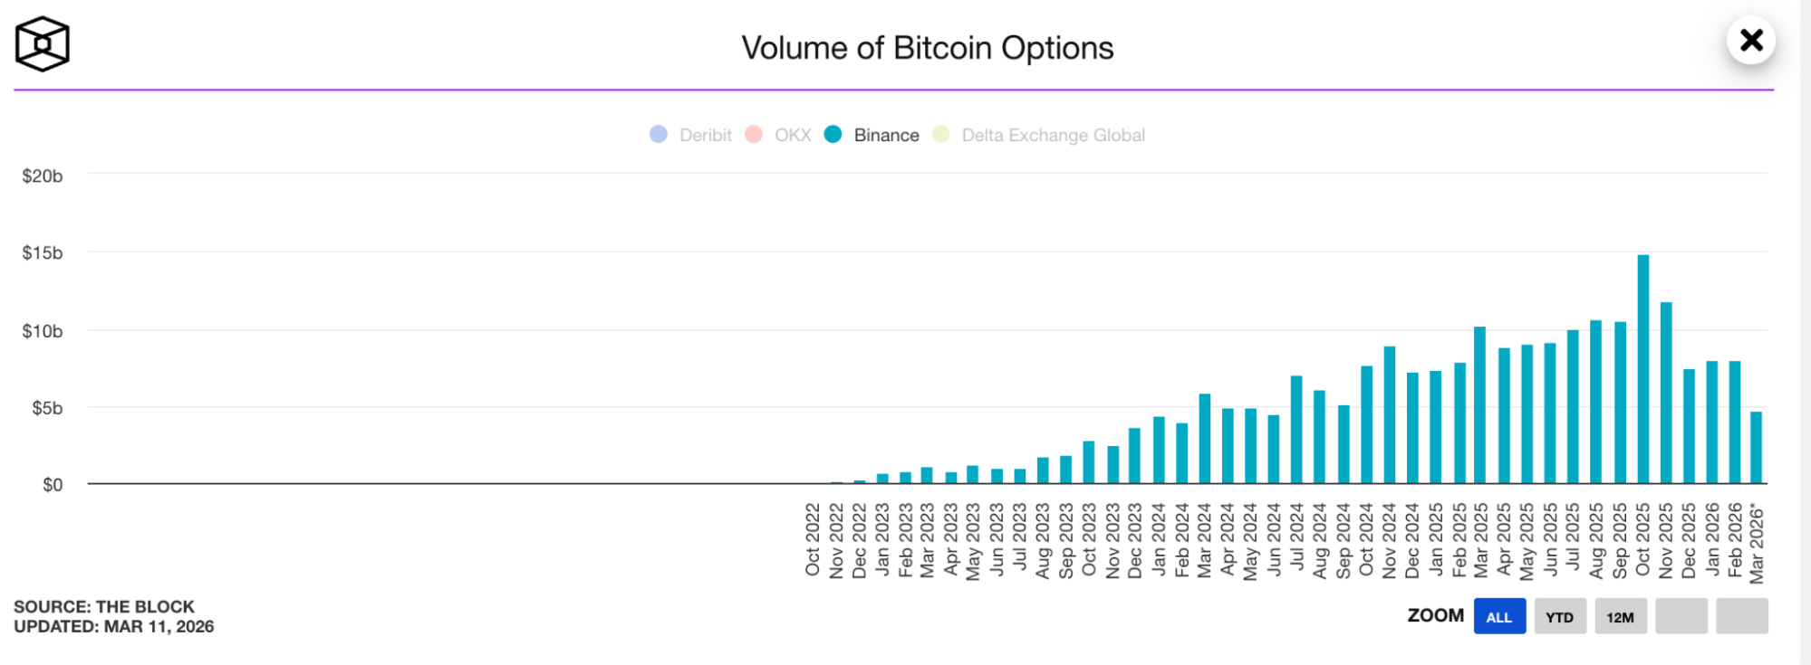The width and height of the screenshot is (1811, 665).
Task: Click the Mar 2024 volume bar
Action: coord(1204,440)
